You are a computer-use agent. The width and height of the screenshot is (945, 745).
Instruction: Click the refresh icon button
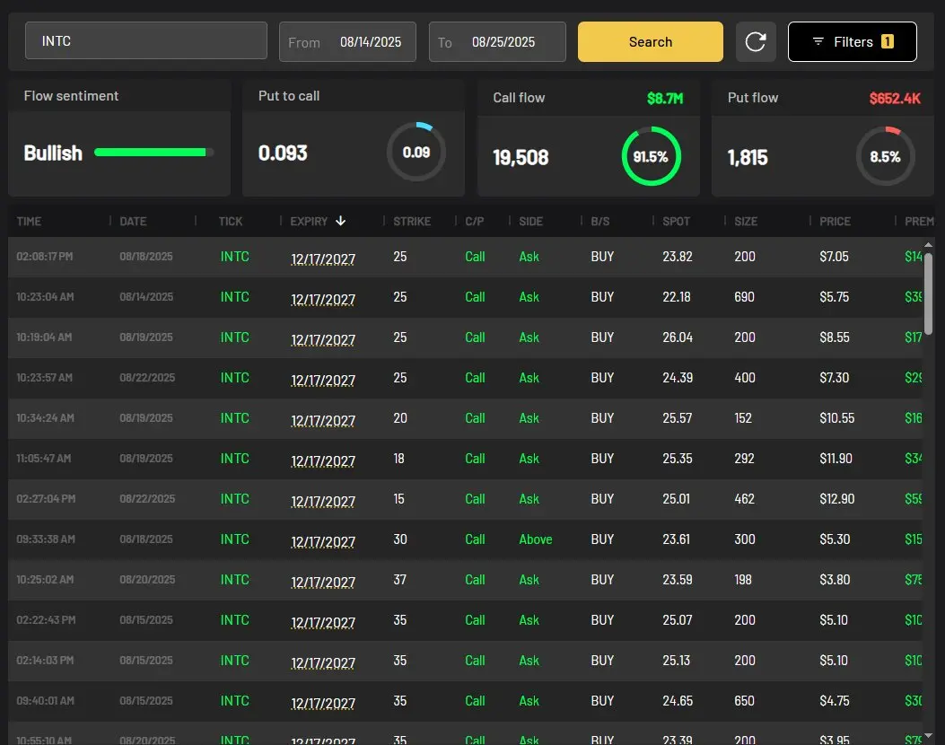point(755,41)
